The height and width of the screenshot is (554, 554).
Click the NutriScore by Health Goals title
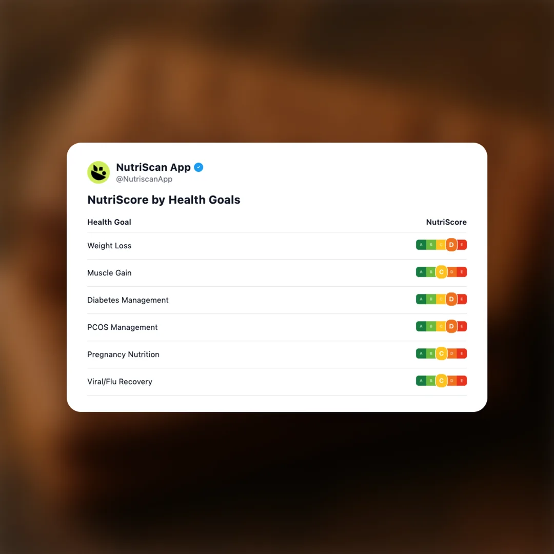[164, 200]
